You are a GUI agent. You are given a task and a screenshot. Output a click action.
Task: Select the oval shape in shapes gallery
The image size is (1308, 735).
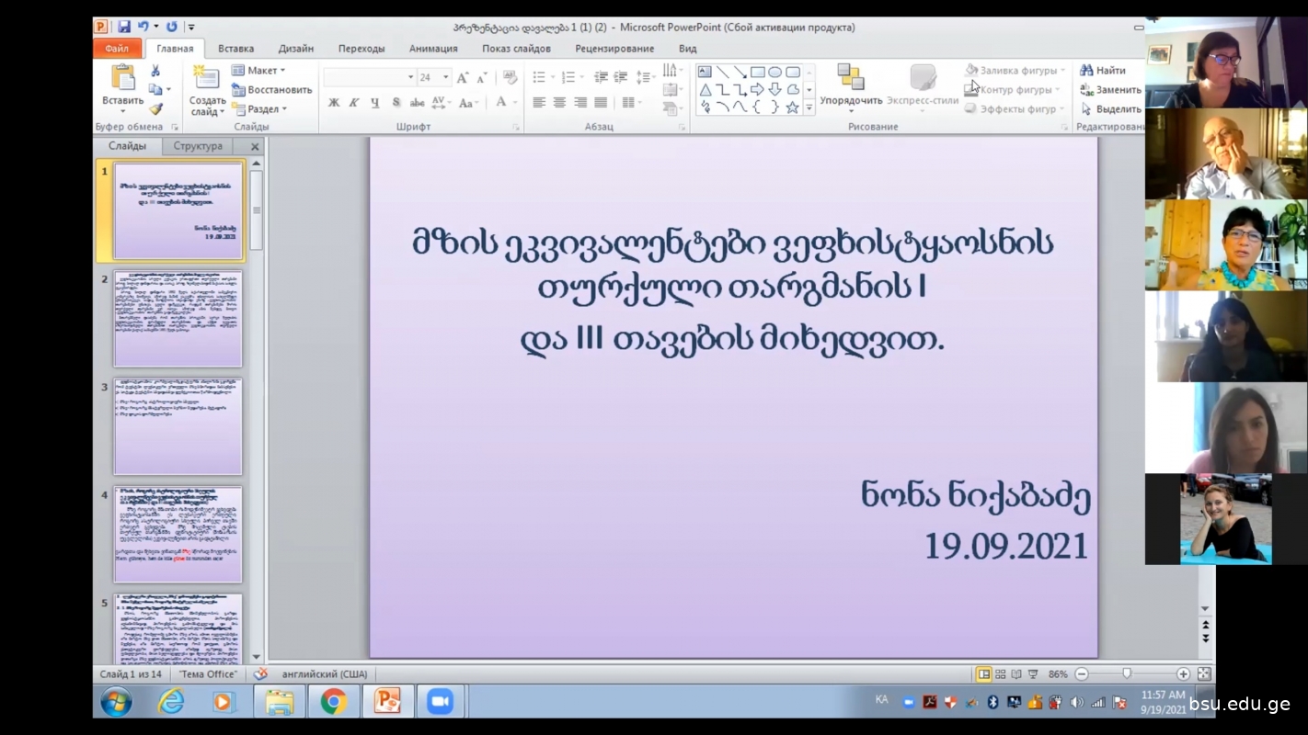[774, 72]
